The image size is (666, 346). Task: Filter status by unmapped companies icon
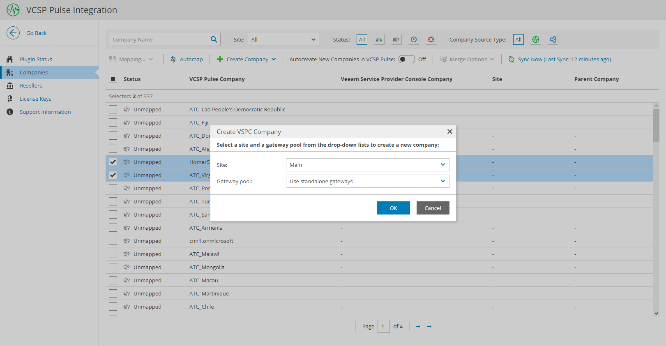click(x=396, y=39)
